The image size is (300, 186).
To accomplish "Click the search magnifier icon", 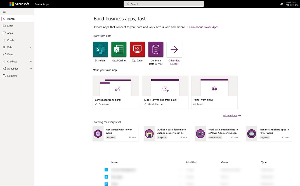I will point(128,4).
